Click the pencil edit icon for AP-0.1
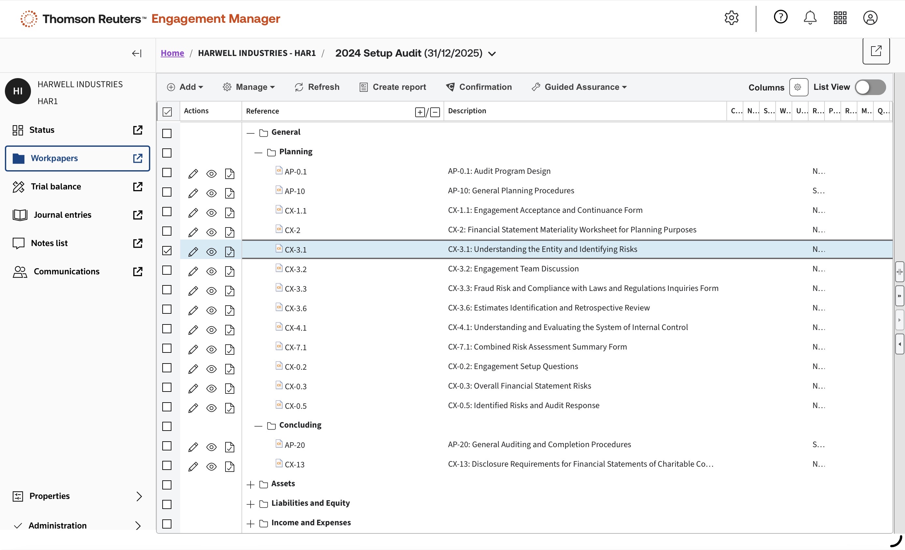This screenshot has width=905, height=550. [x=193, y=173]
